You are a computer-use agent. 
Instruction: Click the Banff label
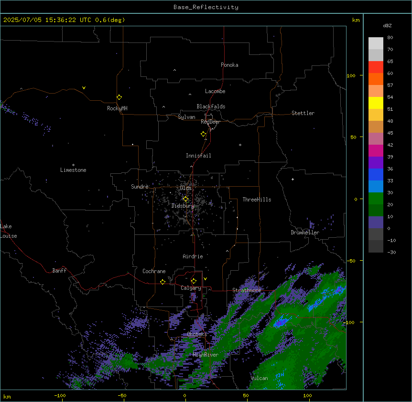point(59,271)
